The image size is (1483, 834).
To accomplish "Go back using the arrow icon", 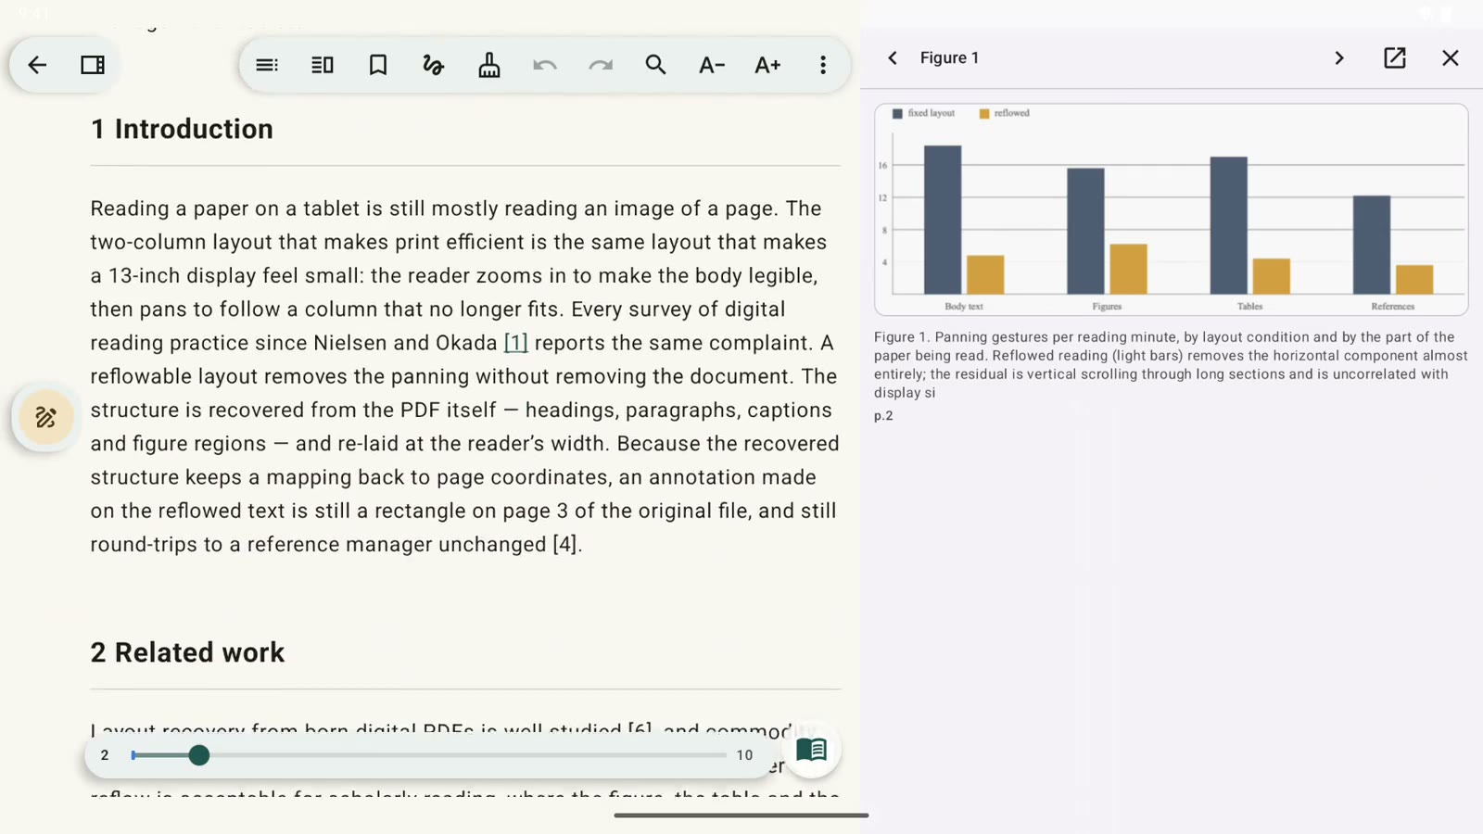I will point(37,65).
